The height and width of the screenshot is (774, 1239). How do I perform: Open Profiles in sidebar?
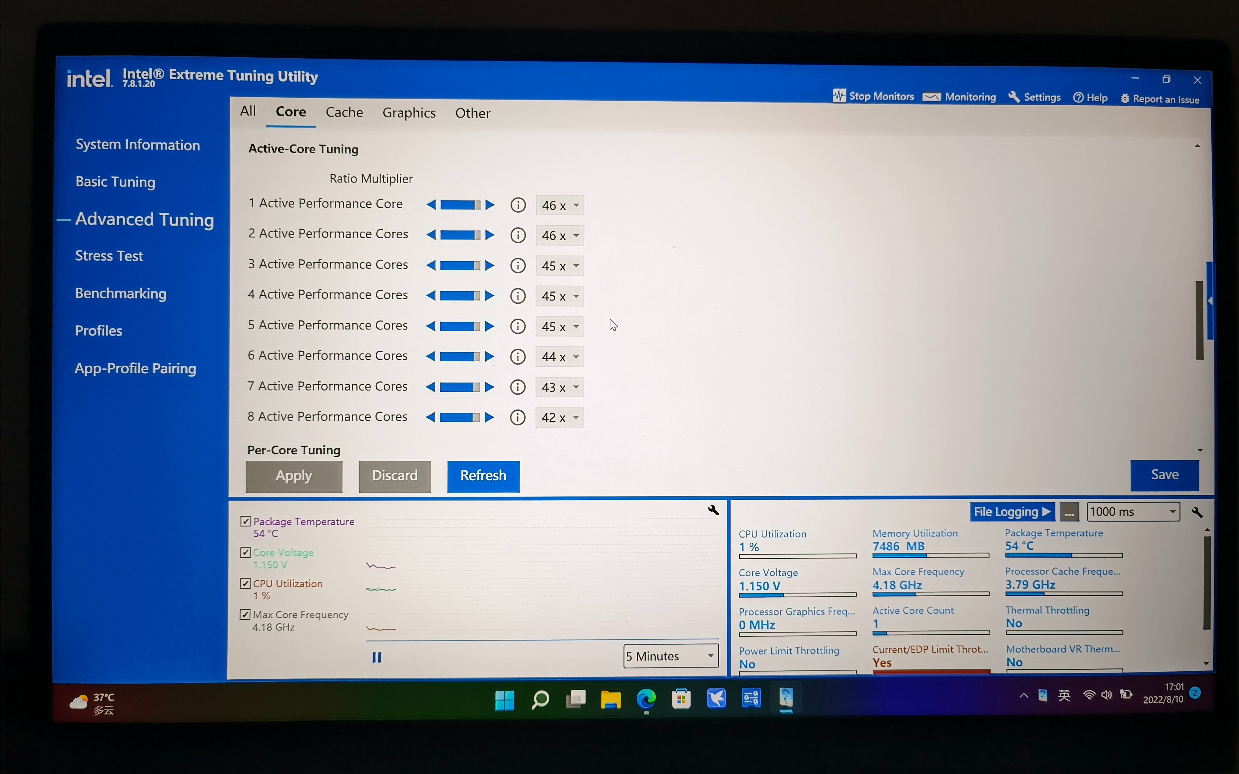[x=98, y=331]
